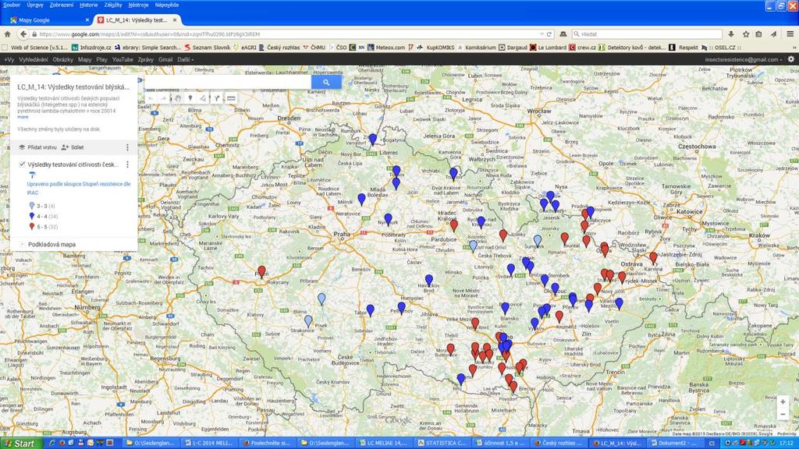Select the draw line tool
The image size is (799, 449).
[x=204, y=97]
